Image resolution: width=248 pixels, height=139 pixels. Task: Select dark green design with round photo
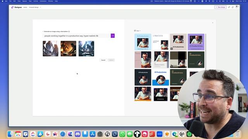point(196,59)
